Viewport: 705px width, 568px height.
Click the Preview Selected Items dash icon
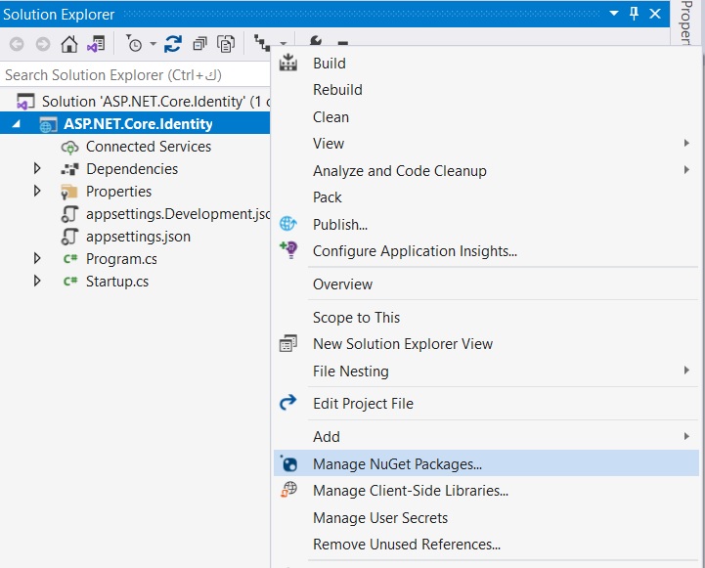(x=343, y=43)
